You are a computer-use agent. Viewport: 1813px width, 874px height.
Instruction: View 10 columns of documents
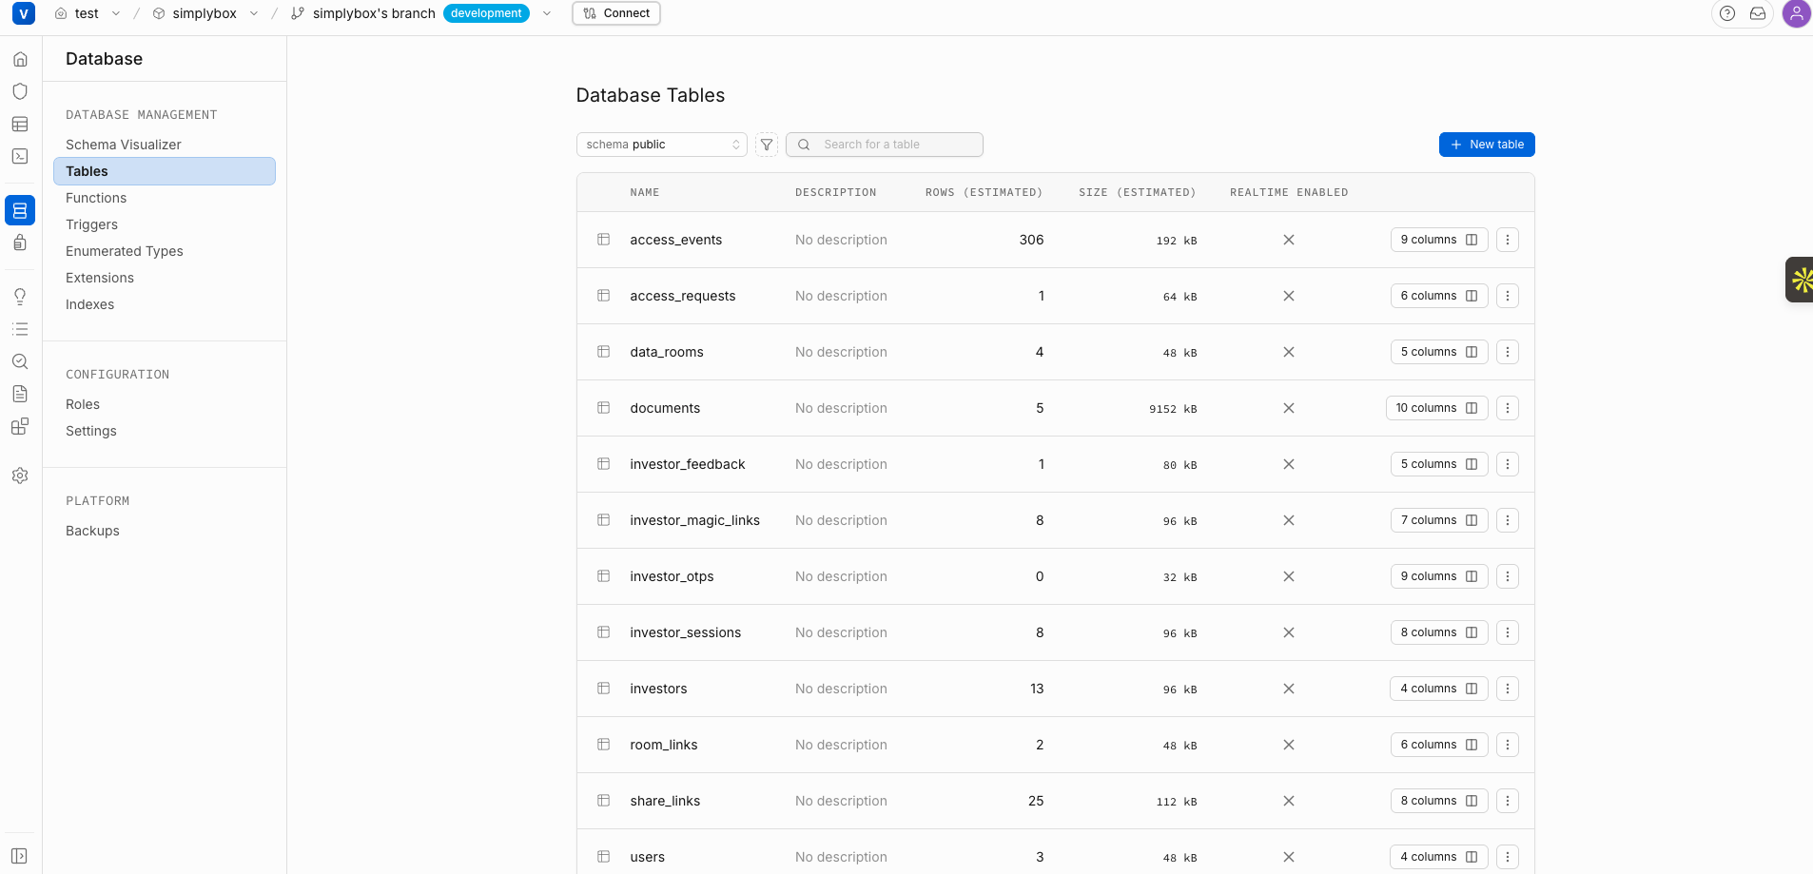pos(1436,408)
